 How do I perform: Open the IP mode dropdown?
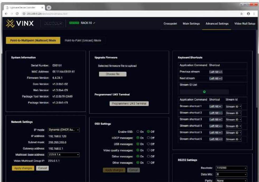(x=64, y=130)
